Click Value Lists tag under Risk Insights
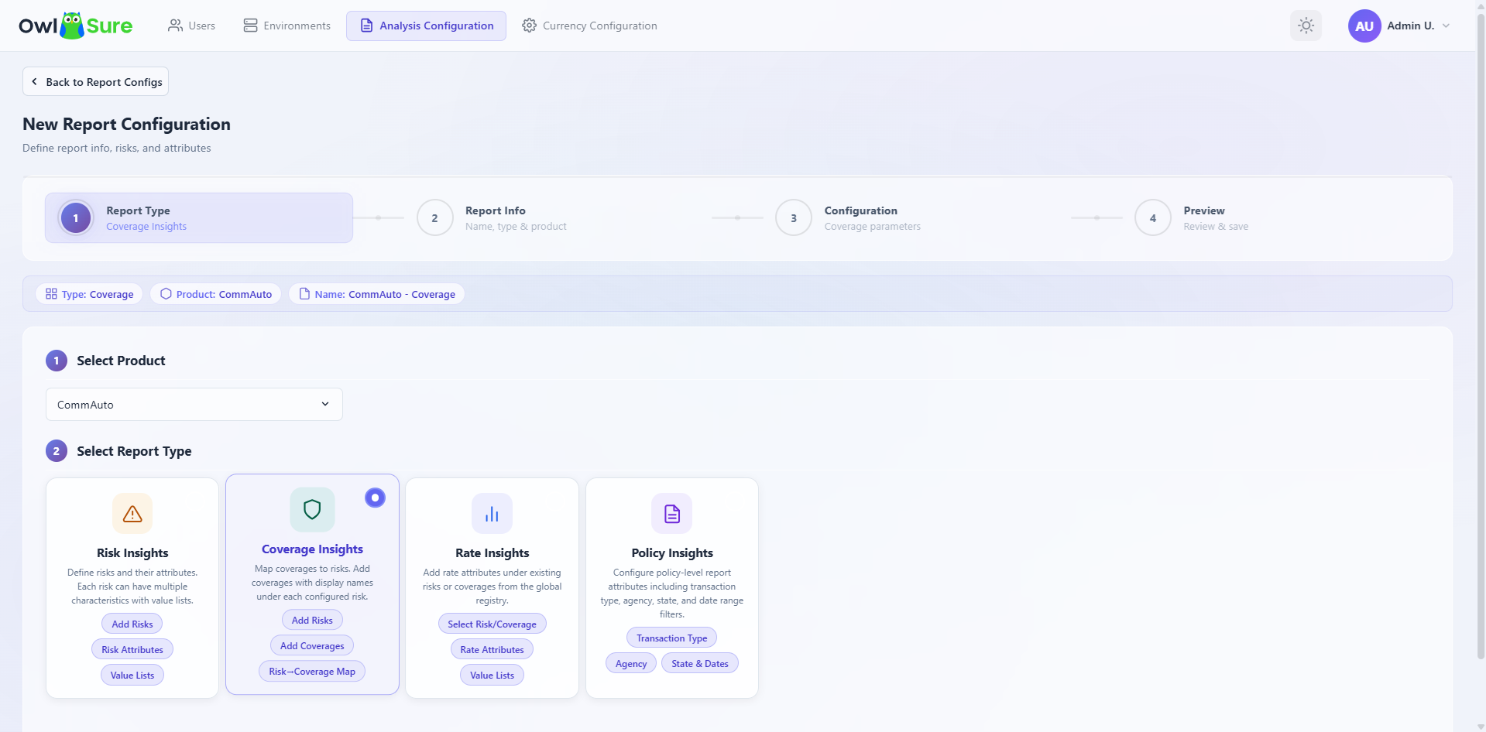Viewport: 1486px width, 732px height. tap(132, 675)
